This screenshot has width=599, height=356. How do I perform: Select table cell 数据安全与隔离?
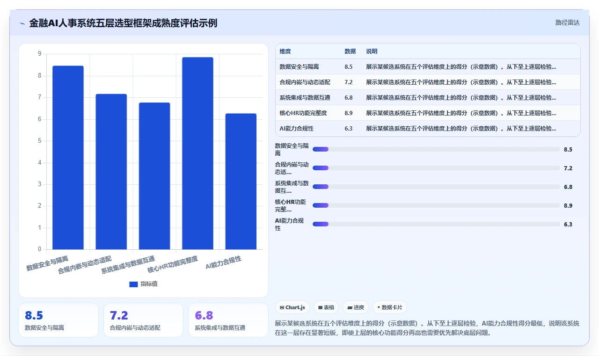tap(299, 67)
